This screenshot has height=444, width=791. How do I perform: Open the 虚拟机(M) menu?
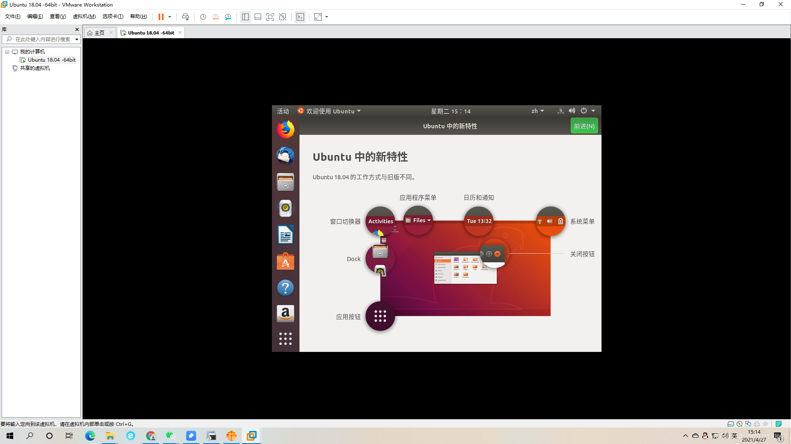[x=84, y=16]
